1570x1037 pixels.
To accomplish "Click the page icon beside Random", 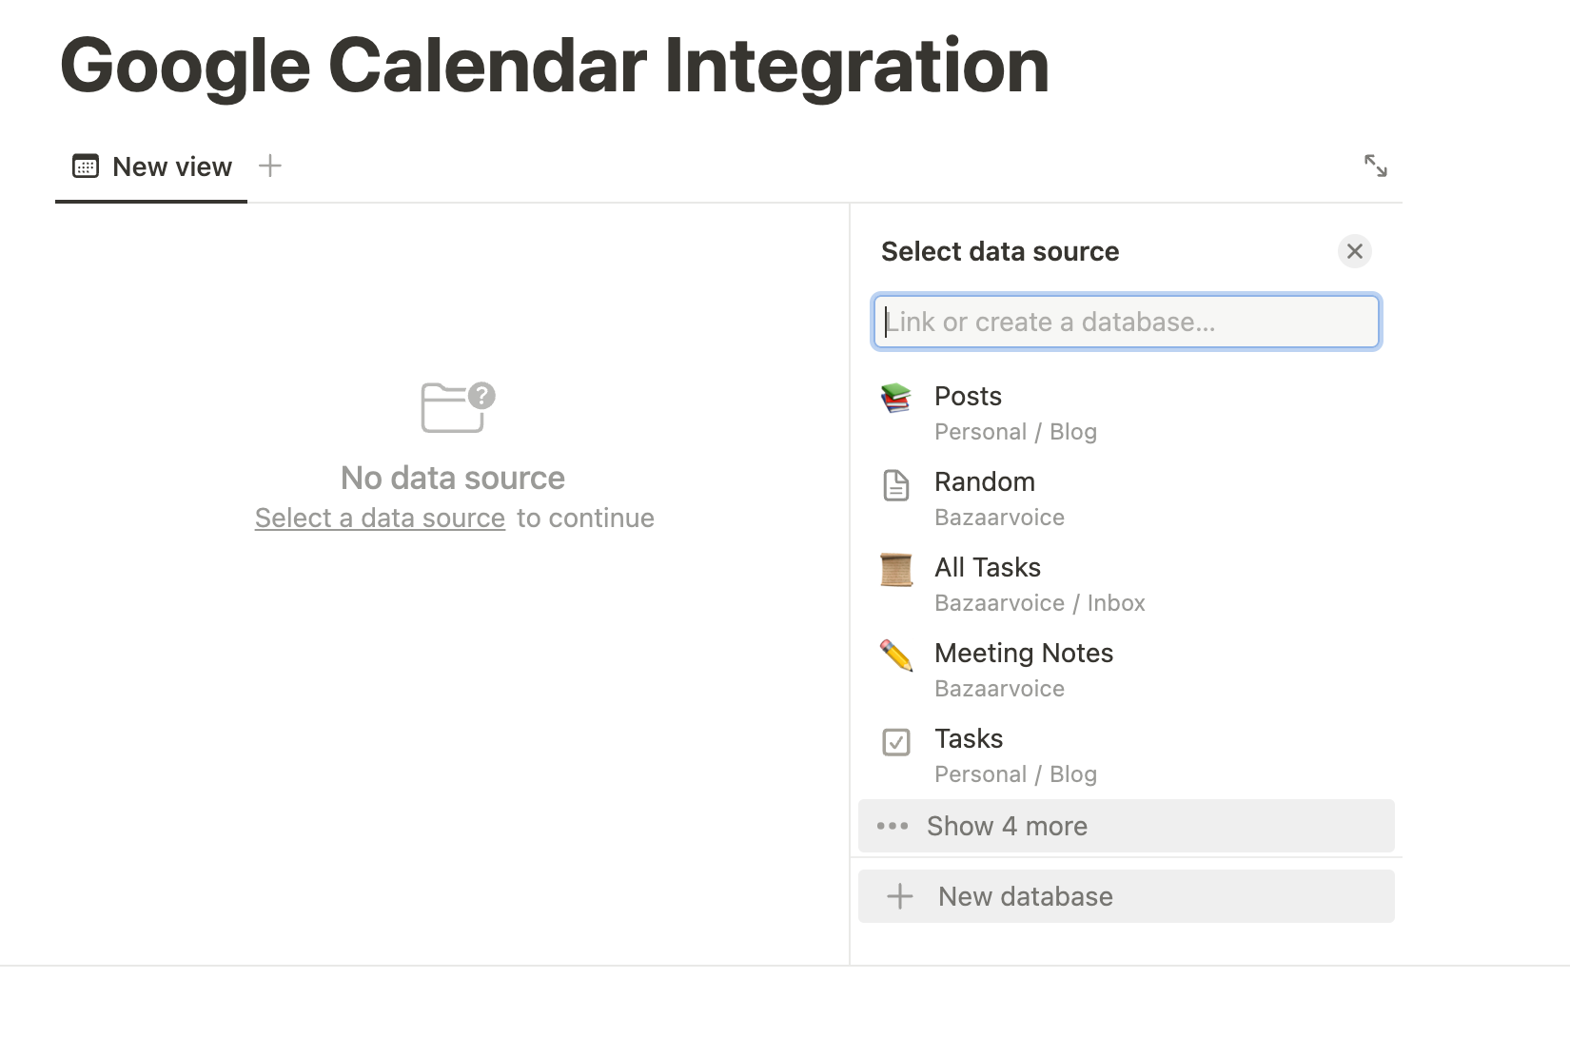I will click(x=895, y=485).
